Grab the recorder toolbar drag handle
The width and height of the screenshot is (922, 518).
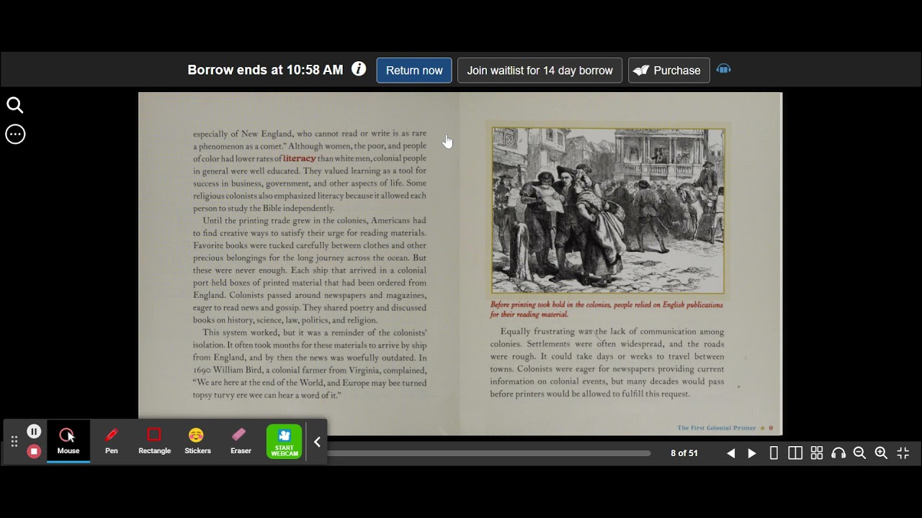[x=14, y=442]
